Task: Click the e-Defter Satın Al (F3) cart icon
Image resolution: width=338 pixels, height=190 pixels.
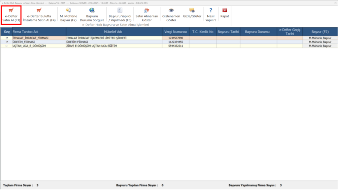Action: 11,10
